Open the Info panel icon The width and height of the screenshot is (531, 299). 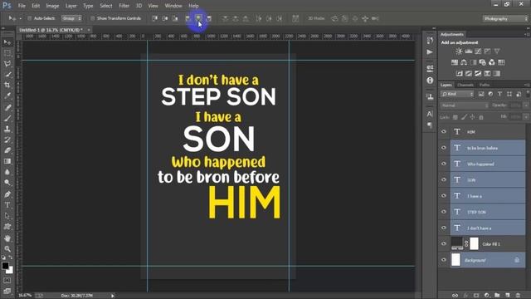coord(430,81)
